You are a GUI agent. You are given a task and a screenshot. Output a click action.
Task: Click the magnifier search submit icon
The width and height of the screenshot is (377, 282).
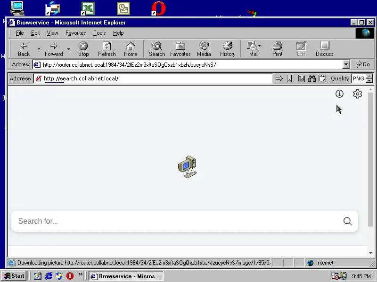pyautogui.click(x=347, y=221)
